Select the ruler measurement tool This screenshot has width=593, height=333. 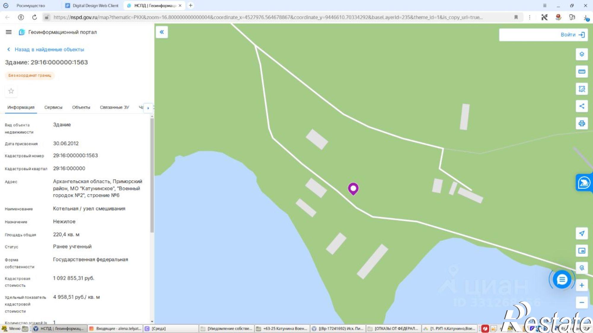[582, 71]
